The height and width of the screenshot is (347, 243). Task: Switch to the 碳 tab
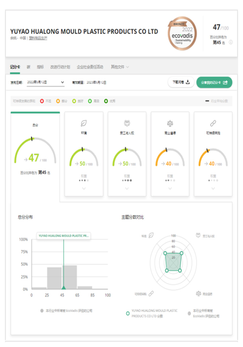pyautogui.click(x=28, y=67)
